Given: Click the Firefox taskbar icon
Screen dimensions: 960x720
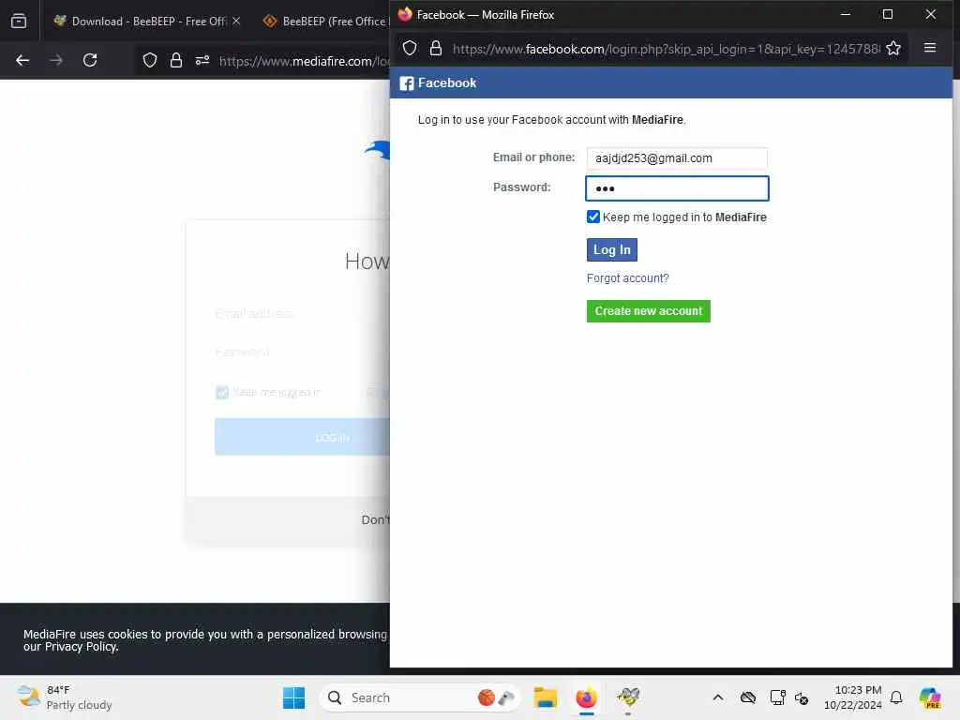Looking at the screenshot, I should 587,697.
